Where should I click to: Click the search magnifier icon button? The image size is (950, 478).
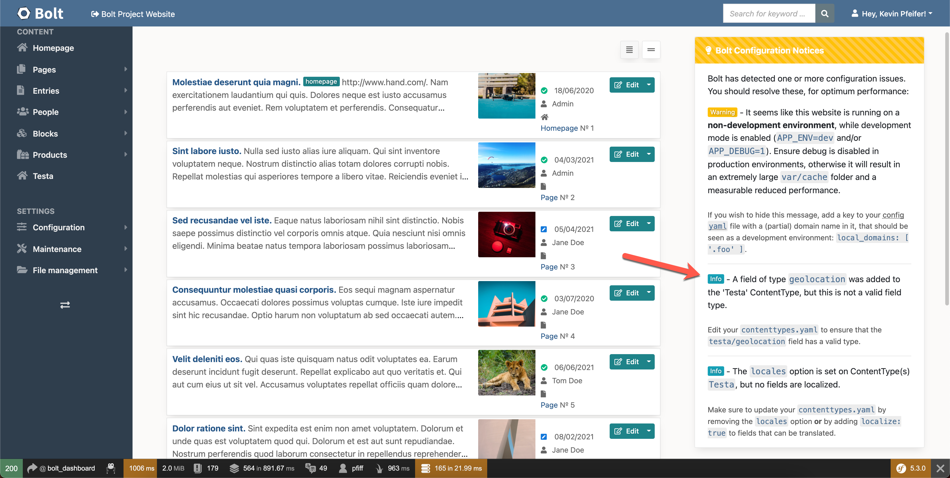[825, 13]
